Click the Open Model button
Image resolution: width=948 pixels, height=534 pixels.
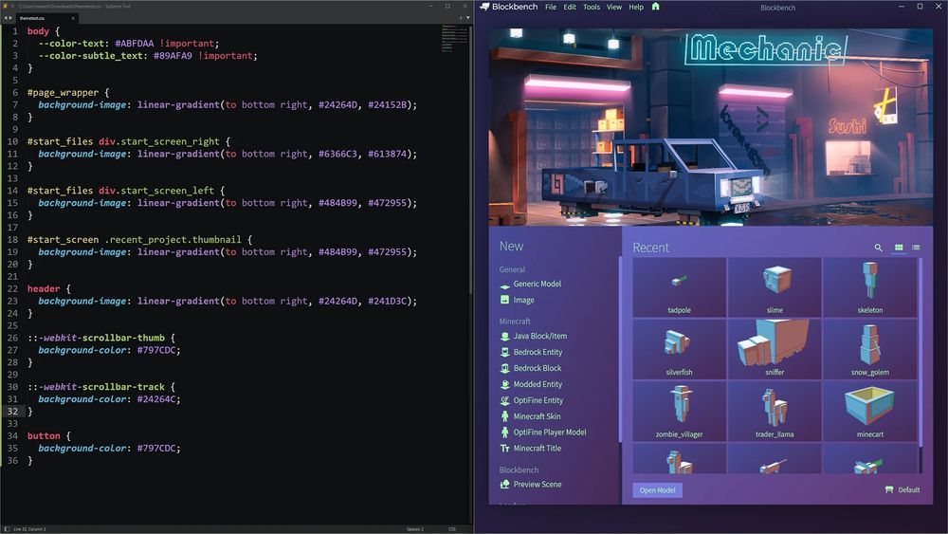(x=657, y=490)
